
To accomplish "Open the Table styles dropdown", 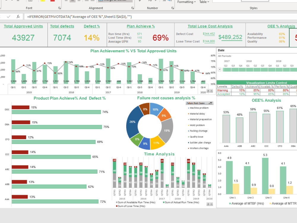I will click(x=204, y=2).
